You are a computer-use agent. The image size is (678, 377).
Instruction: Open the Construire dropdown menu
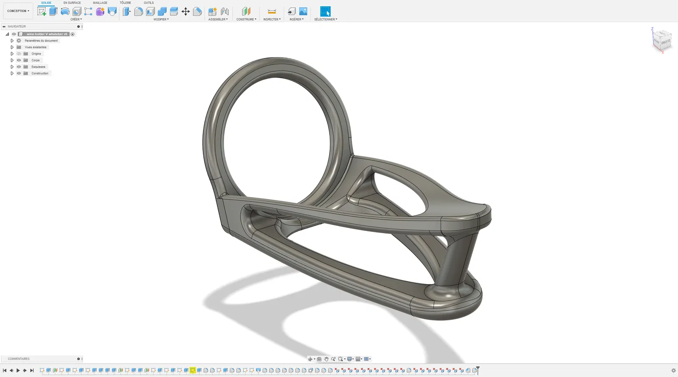point(246,19)
